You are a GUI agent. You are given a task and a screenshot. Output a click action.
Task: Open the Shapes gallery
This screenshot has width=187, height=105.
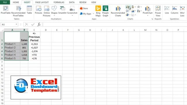point(54,11)
